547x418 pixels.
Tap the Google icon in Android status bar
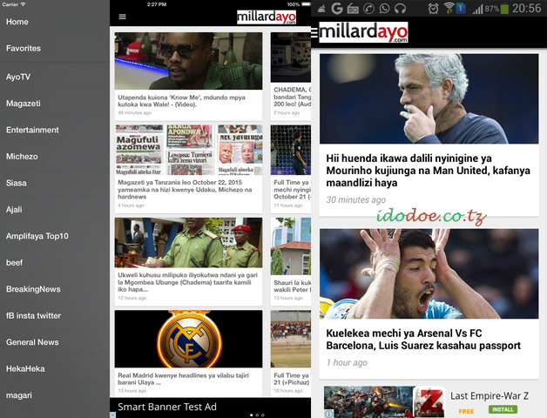coord(336,8)
